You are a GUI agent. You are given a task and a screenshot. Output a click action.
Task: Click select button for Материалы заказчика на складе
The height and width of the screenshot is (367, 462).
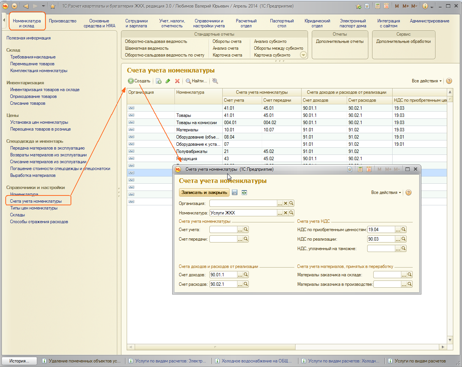click(x=404, y=274)
